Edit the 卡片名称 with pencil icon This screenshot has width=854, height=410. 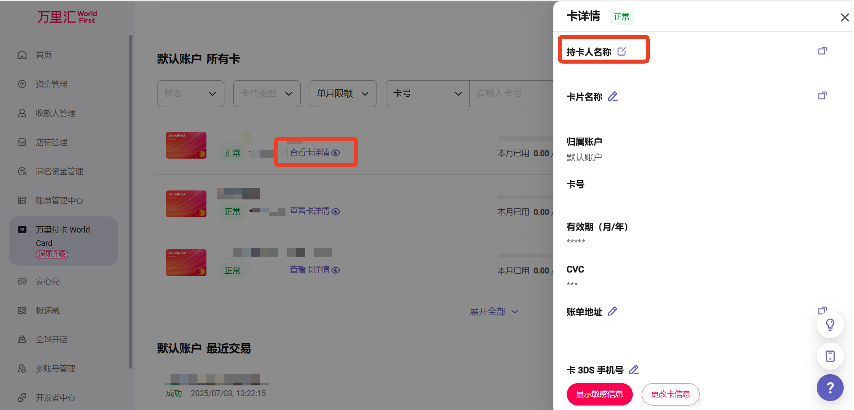[x=613, y=96]
